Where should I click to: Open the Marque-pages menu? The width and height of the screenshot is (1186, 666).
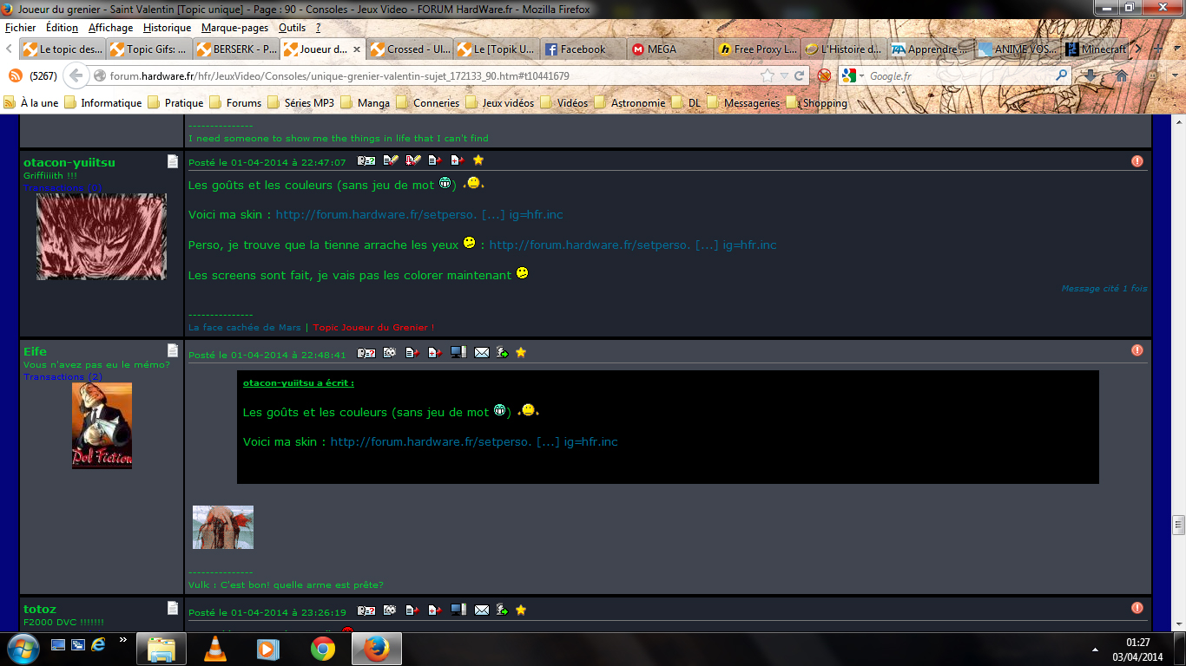tap(235, 28)
